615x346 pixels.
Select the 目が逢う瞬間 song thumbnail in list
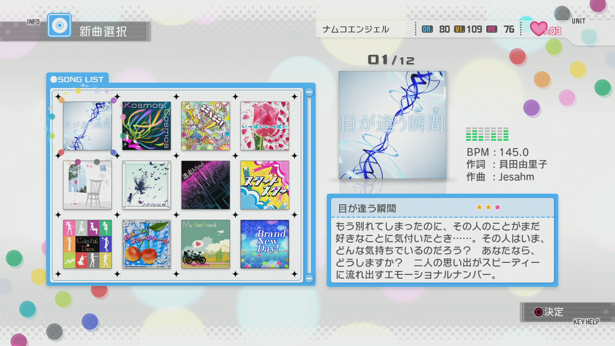point(87,126)
